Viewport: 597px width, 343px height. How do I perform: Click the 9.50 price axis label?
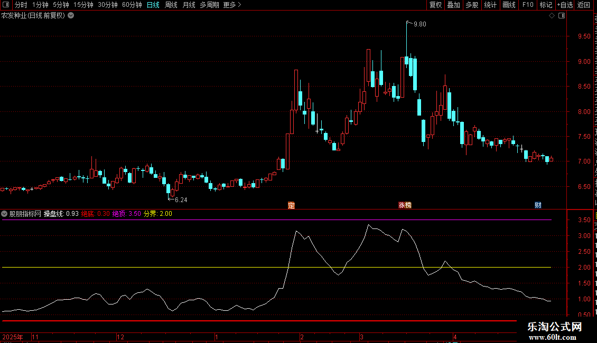point(584,36)
